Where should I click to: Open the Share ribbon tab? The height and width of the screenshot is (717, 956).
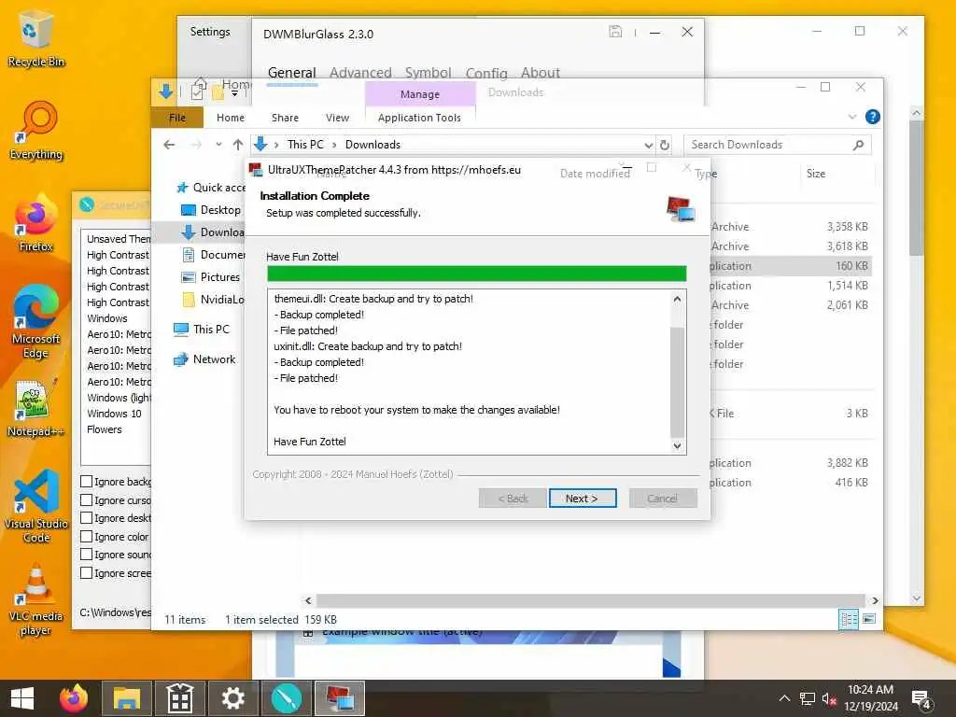point(285,118)
